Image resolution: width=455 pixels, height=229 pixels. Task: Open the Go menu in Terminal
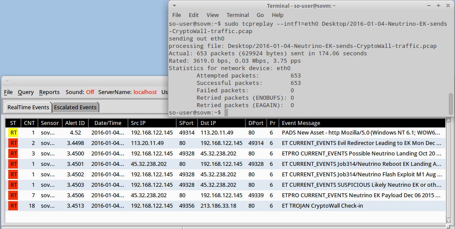[x=260, y=15]
